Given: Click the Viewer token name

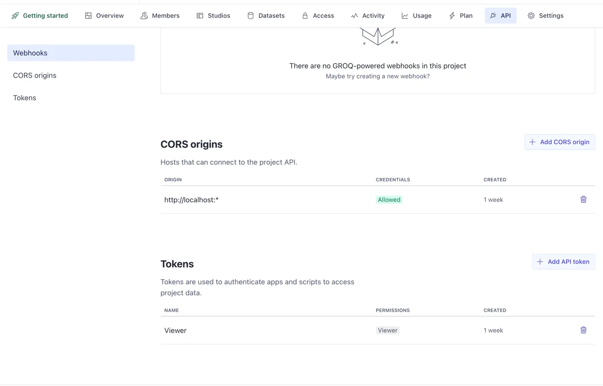Looking at the screenshot, I should 175,330.
